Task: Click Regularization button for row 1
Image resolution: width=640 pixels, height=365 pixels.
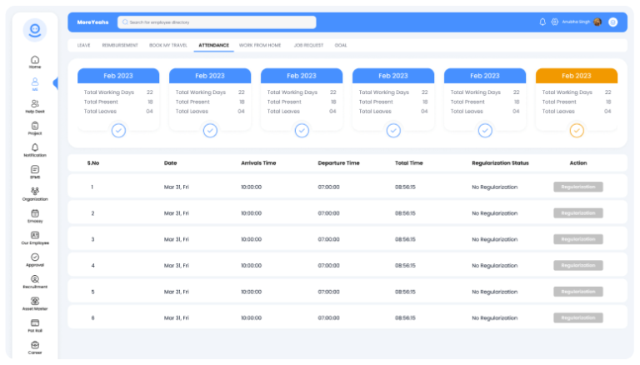Action: pos(577,187)
